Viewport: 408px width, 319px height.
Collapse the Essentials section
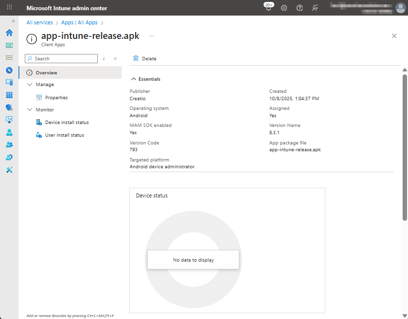point(134,79)
